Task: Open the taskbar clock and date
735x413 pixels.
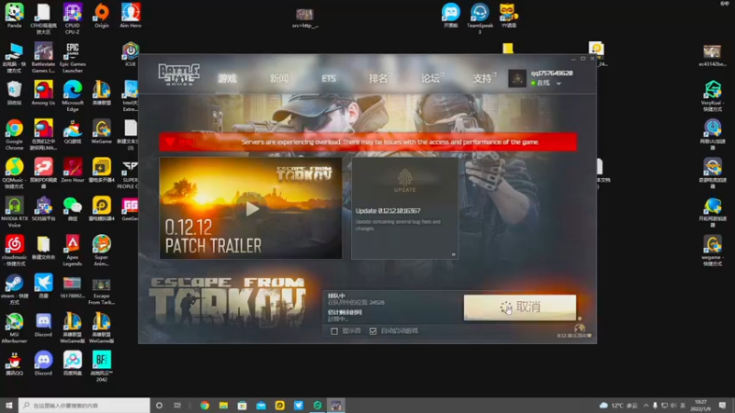Action: [x=701, y=406]
